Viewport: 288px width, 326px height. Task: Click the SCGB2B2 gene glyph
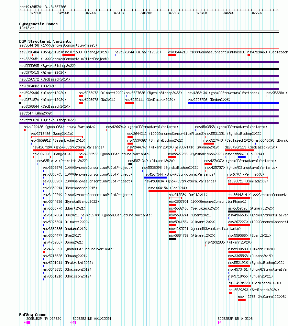pyautogui.click(x=73, y=322)
